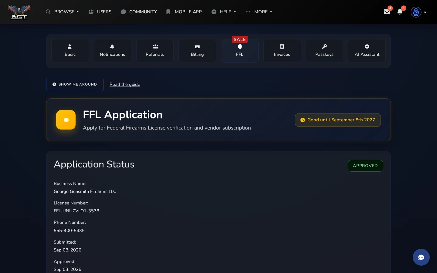Click the phone number 555-400-5435
This screenshot has height=273, width=437.
(69, 231)
